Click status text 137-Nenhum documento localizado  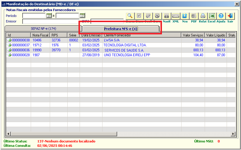coord(66,141)
